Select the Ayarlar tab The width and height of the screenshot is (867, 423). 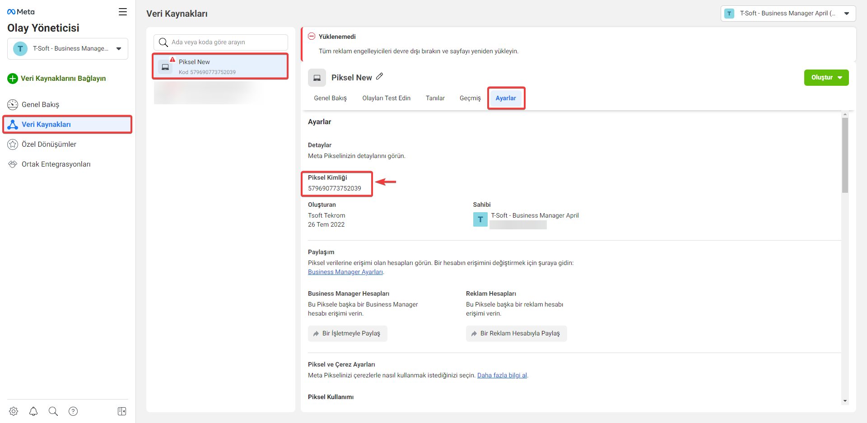pos(506,98)
